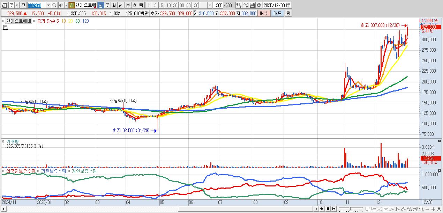This screenshot has height=213, width=443.
Task: Click the 60 moving average legend label
Action: click(x=77, y=21)
